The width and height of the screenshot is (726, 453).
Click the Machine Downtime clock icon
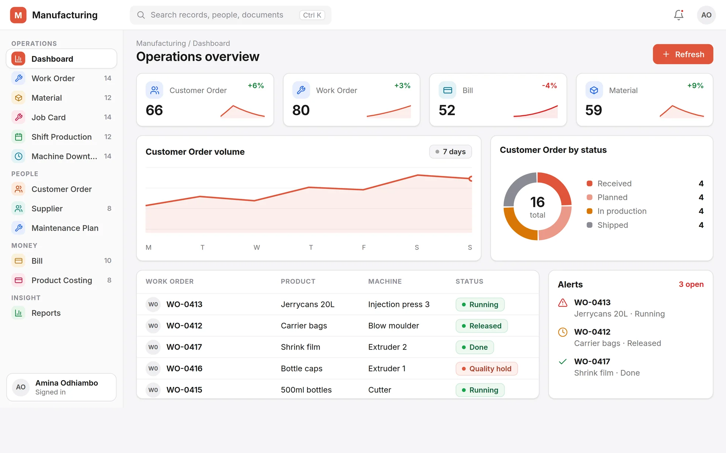click(x=19, y=156)
